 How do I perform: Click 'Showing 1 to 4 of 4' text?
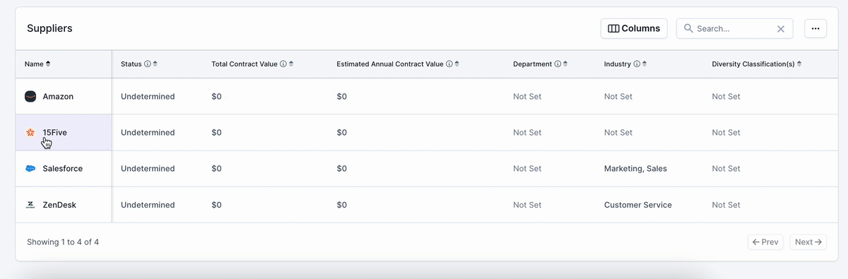63,242
